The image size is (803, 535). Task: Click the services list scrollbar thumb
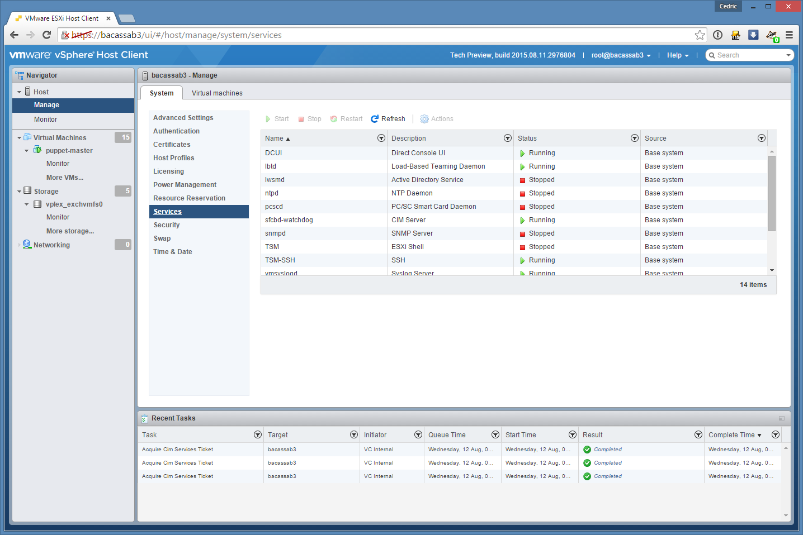click(772, 193)
